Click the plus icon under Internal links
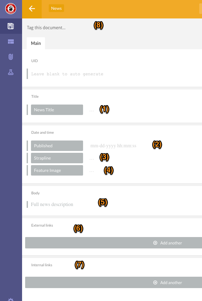 point(155,283)
